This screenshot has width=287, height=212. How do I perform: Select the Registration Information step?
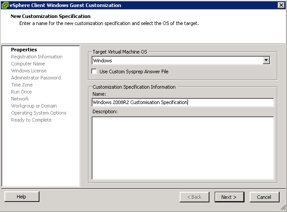tap(37, 57)
